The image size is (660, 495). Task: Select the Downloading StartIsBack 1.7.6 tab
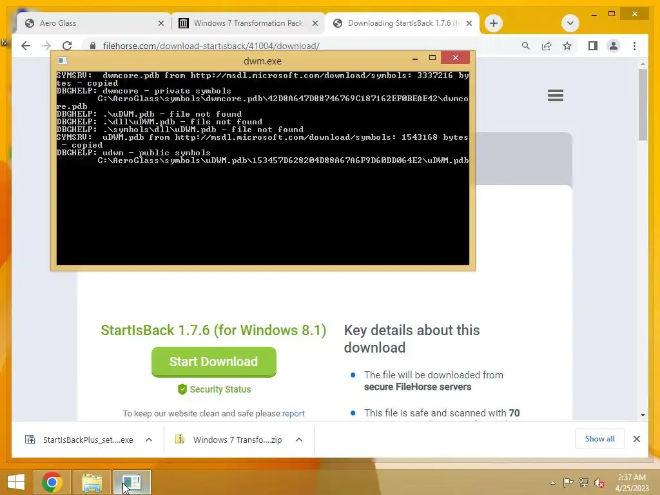point(402,23)
